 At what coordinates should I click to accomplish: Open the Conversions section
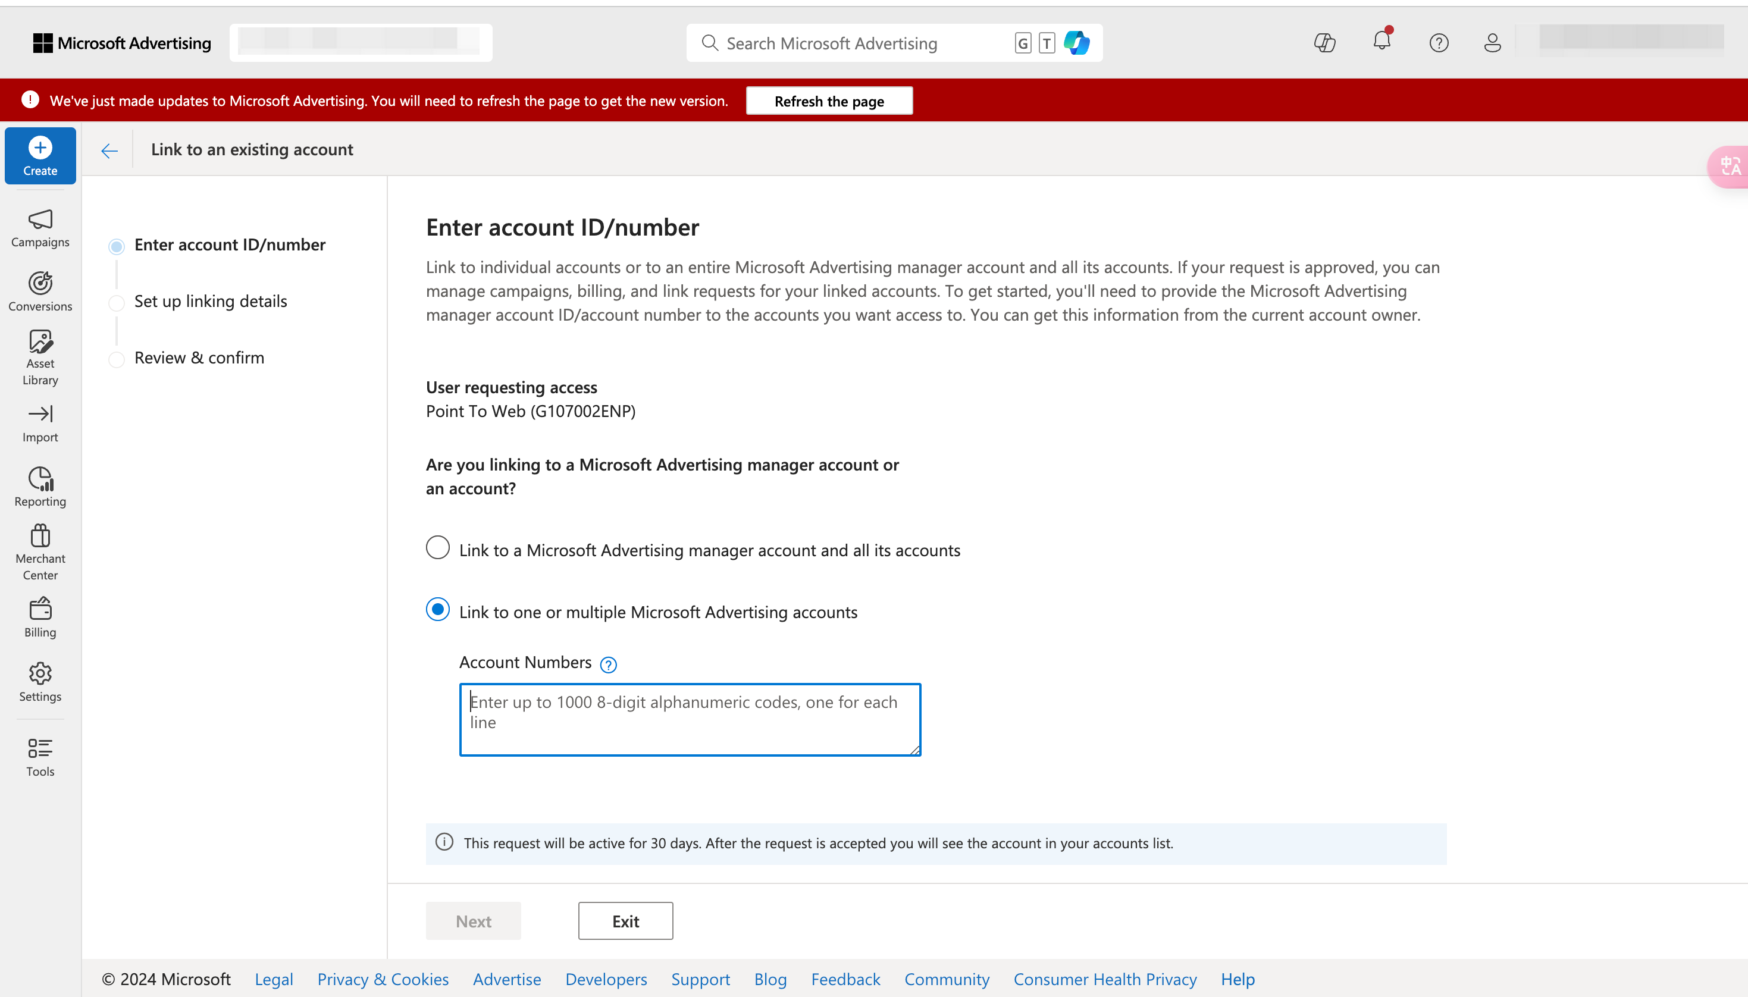(40, 291)
